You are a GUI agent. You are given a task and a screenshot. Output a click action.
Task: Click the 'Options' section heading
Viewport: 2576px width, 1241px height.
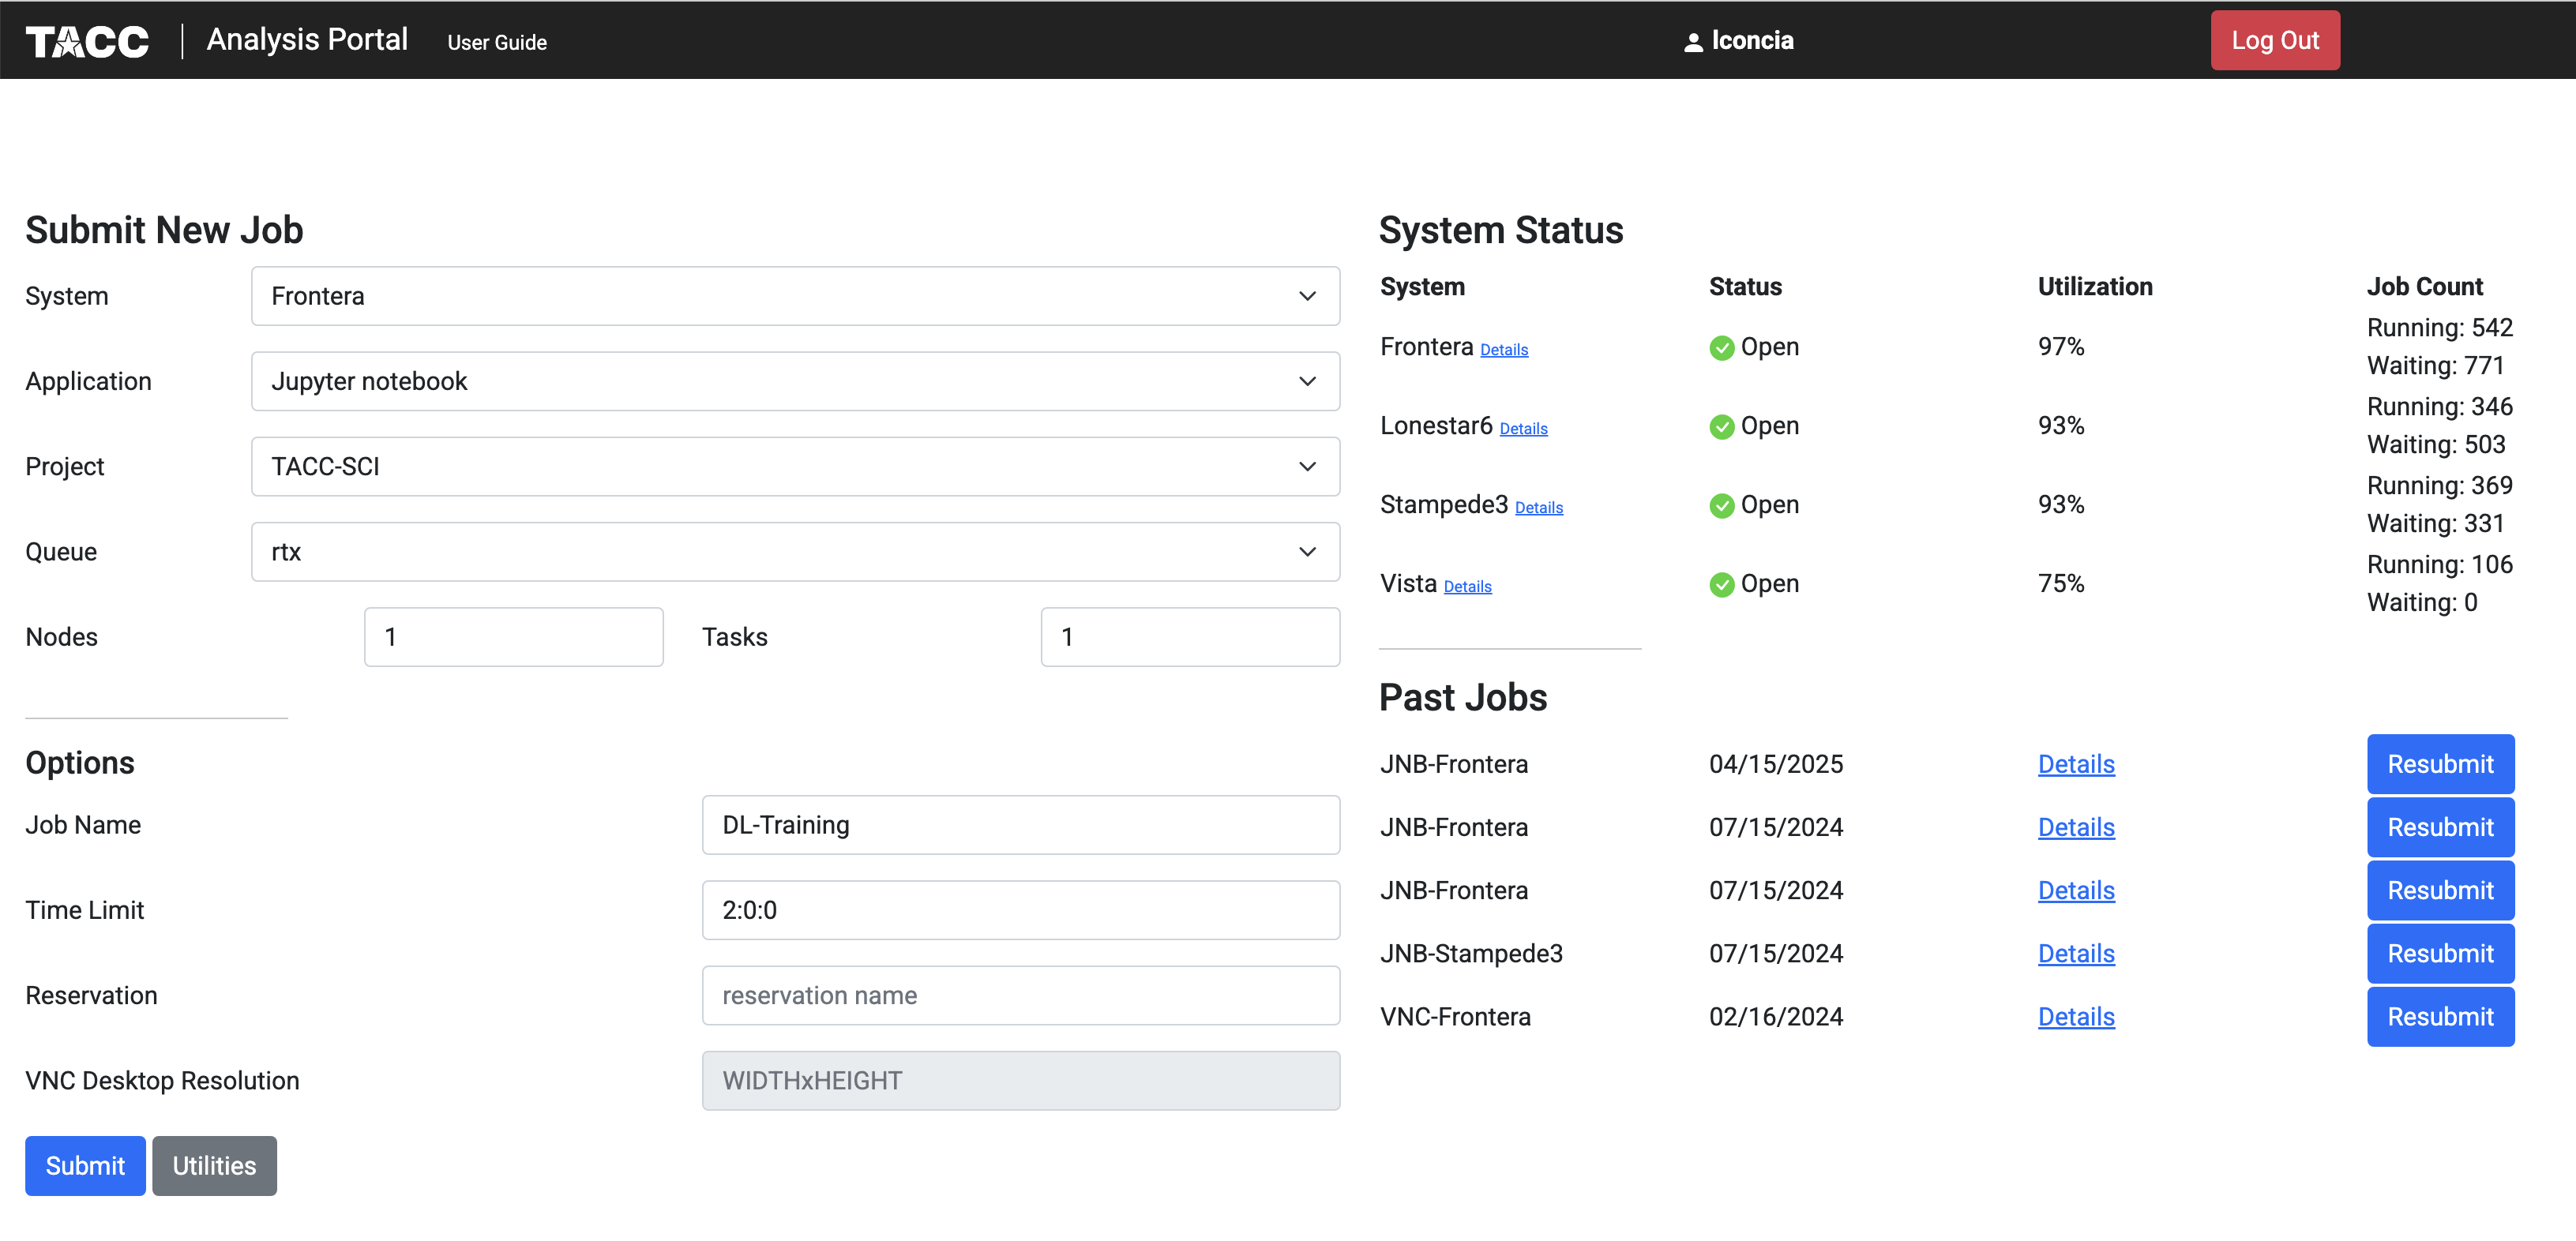tap(80, 763)
